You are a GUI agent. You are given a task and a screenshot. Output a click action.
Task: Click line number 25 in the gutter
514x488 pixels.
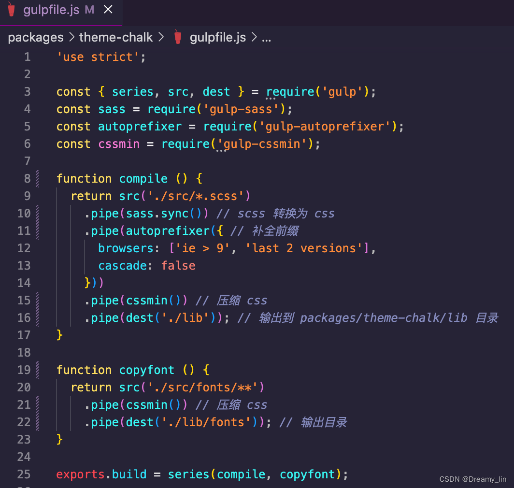click(24, 474)
